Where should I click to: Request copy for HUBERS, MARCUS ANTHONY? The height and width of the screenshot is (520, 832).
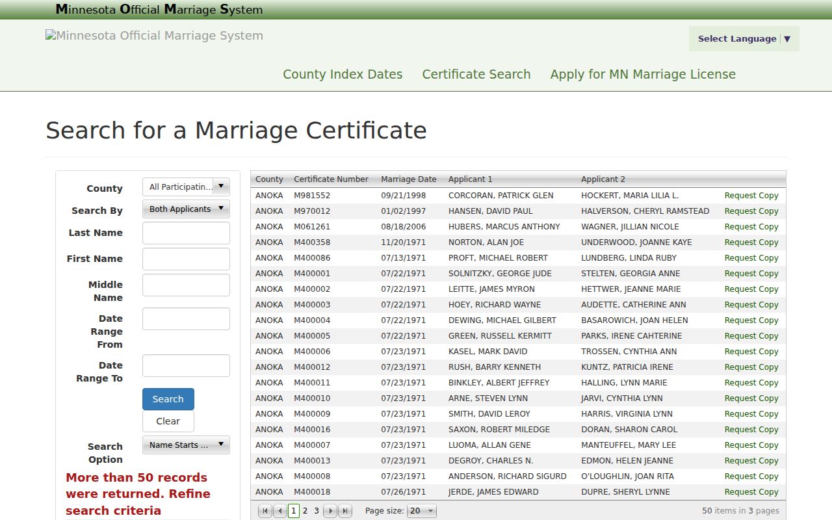[x=751, y=227]
